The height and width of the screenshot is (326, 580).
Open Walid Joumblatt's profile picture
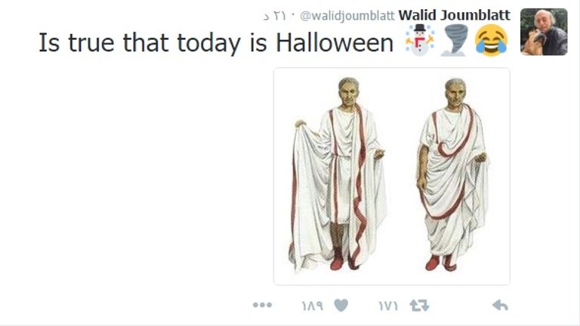pos(544,32)
